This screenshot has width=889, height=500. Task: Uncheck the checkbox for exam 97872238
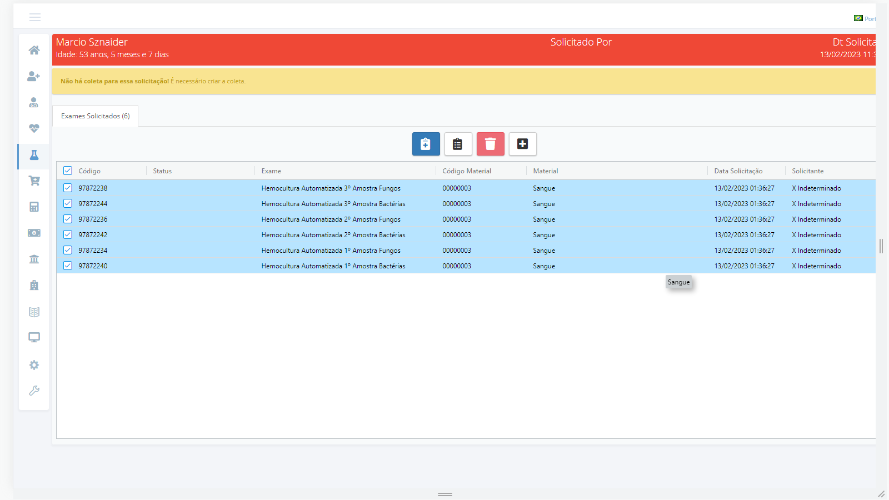pyautogui.click(x=68, y=188)
